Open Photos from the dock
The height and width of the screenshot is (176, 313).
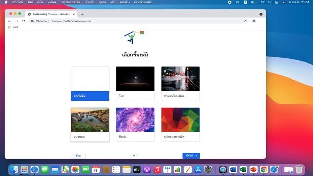click(x=75, y=170)
